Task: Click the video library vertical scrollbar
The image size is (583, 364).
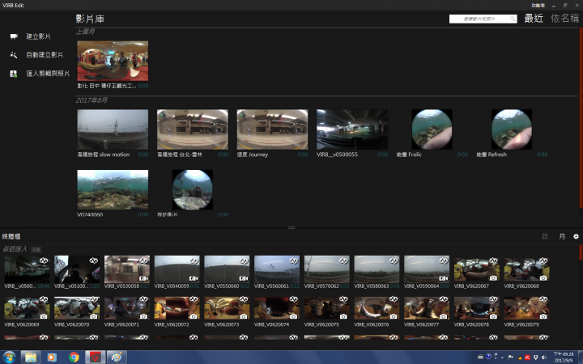Action: (x=581, y=118)
